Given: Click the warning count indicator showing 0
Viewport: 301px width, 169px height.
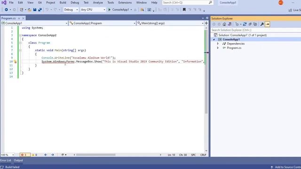Looking at the screenshot, I should 34,155.
